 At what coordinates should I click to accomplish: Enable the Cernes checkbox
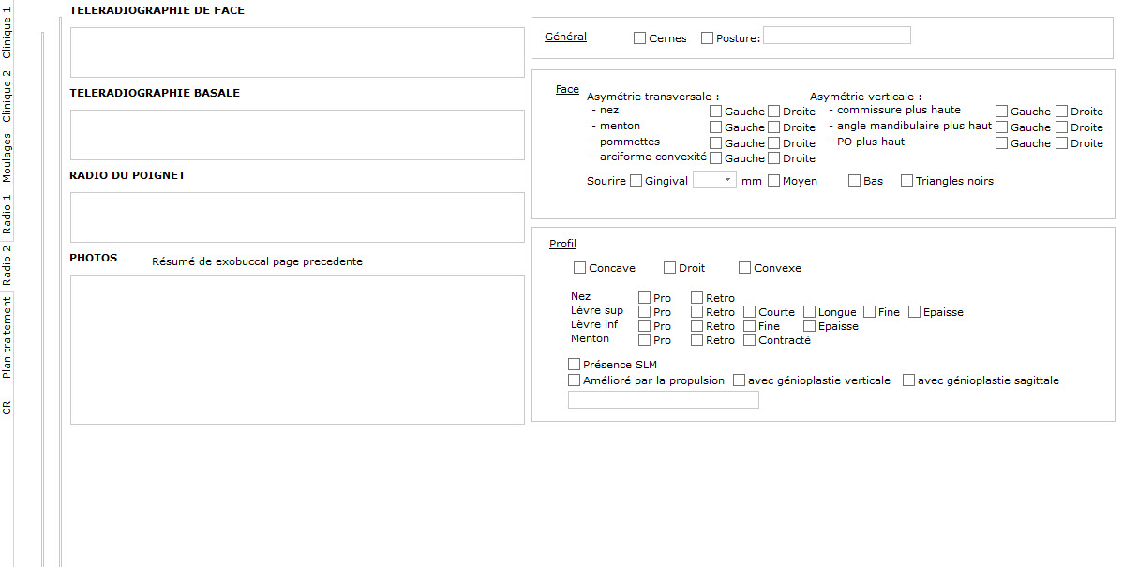pyautogui.click(x=639, y=37)
